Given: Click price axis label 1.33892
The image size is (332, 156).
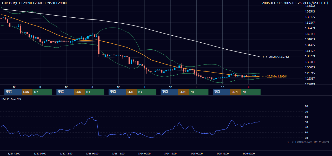Looking at the screenshot, I should point(310,6).
